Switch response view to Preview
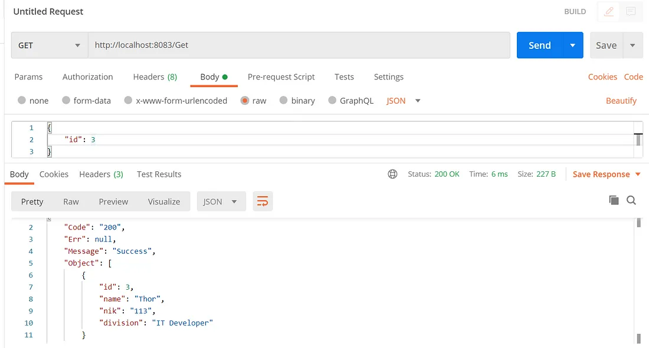649x348 pixels. click(113, 201)
